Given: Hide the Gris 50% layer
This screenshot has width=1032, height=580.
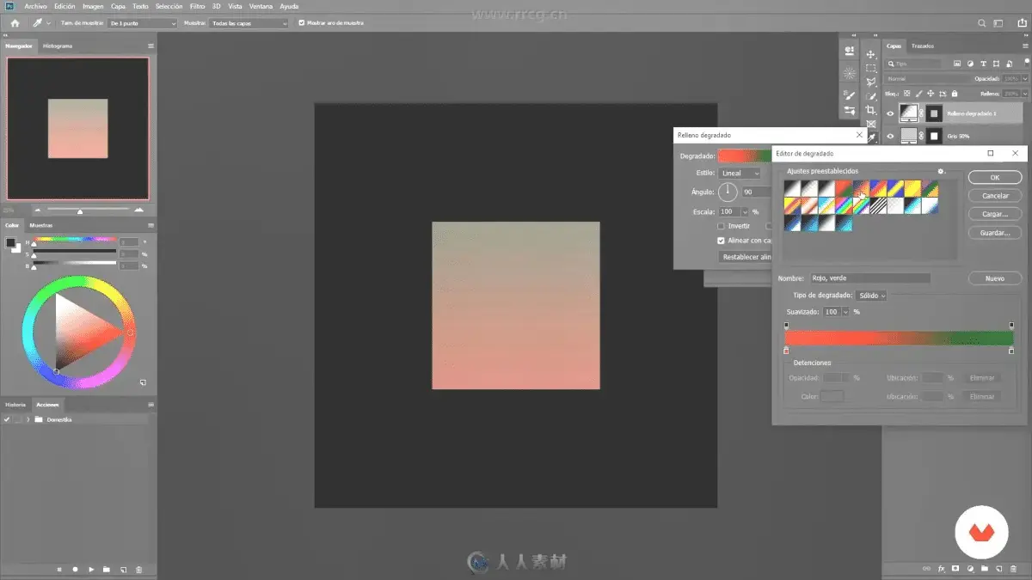Looking at the screenshot, I should [x=890, y=136].
